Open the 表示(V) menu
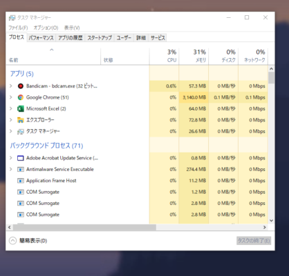This screenshot has width=289, height=276. [72, 28]
